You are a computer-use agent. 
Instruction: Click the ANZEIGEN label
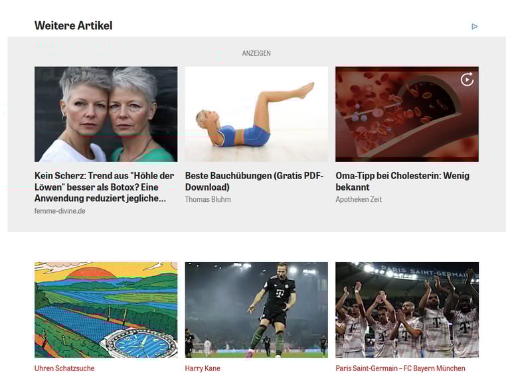click(256, 53)
